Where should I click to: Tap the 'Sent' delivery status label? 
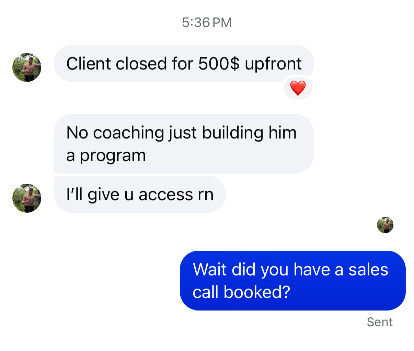[x=379, y=322]
